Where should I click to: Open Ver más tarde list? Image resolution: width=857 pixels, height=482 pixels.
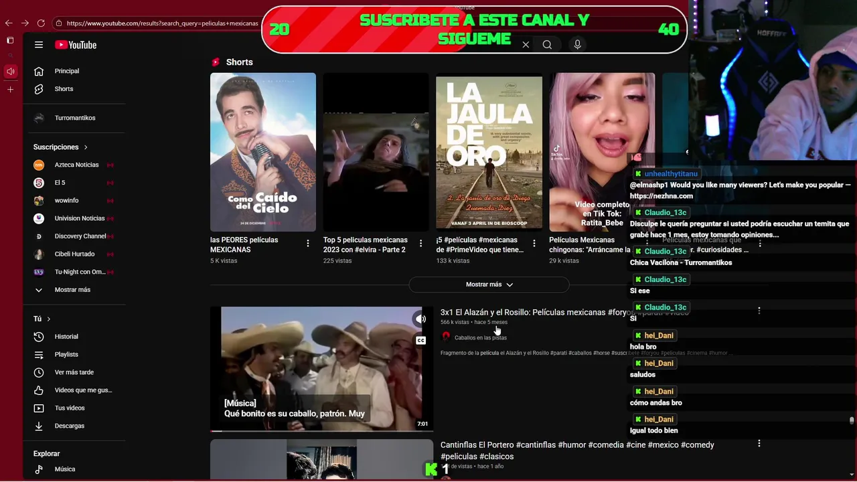[x=74, y=372]
